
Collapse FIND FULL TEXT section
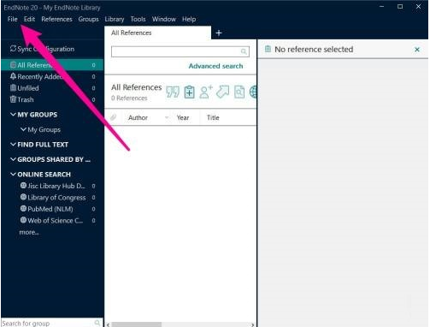(13, 145)
